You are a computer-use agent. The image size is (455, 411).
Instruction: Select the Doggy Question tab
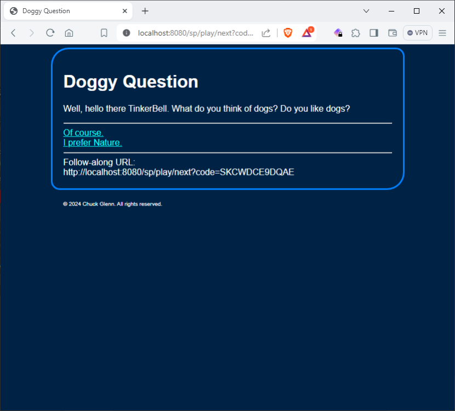pos(66,11)
